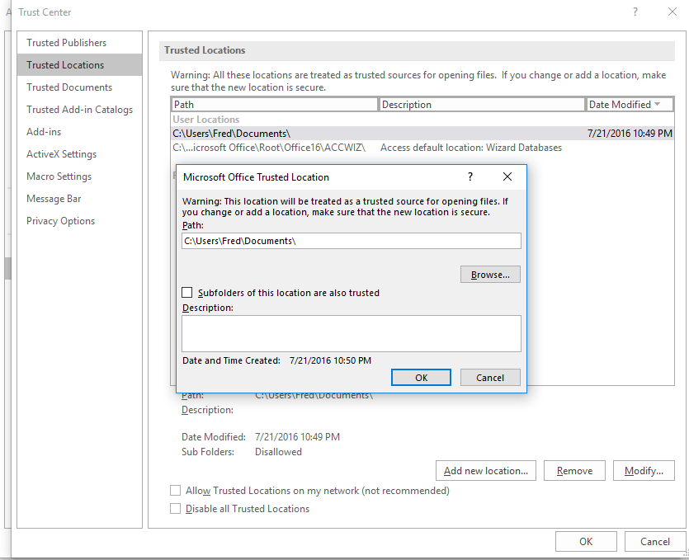This screenshot has width=689, height=560.
Task: Click Trust Center OK button
Action: pos(586,542)
